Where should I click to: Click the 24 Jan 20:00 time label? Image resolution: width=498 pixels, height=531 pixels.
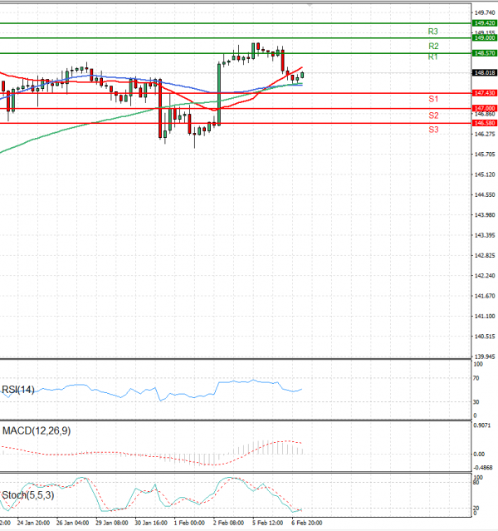pos(33,524)
